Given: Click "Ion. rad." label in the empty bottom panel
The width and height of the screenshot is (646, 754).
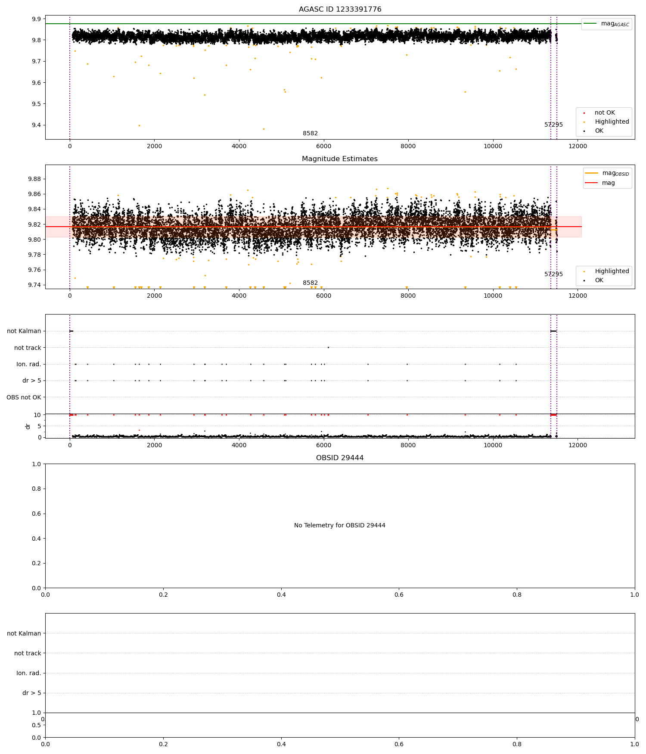Looking at the screenshot, I should [29, 673].
